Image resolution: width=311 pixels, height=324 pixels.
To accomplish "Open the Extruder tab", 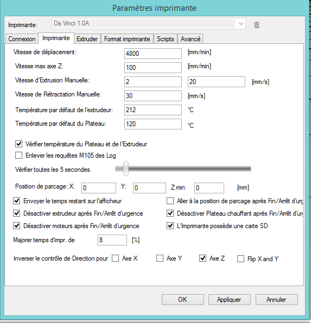I will tap(87, 39).
